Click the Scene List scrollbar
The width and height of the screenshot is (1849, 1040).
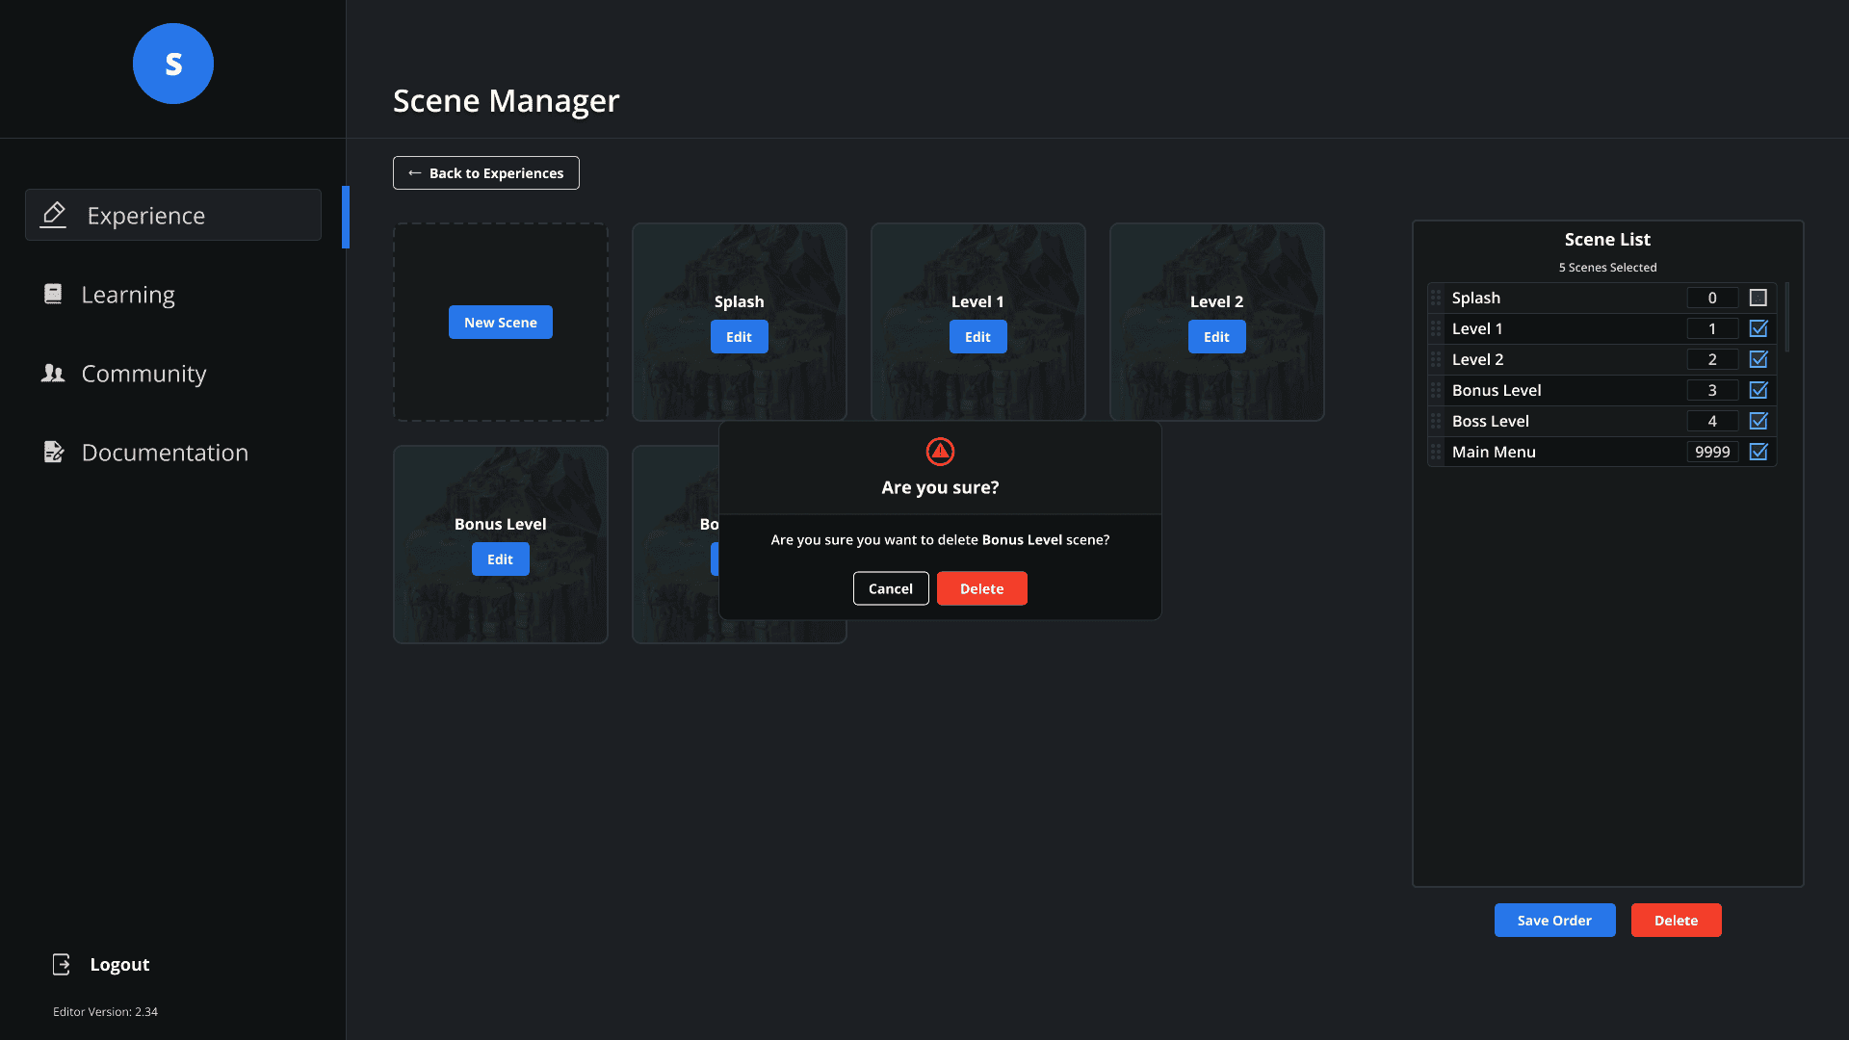tap(1787, 318)
